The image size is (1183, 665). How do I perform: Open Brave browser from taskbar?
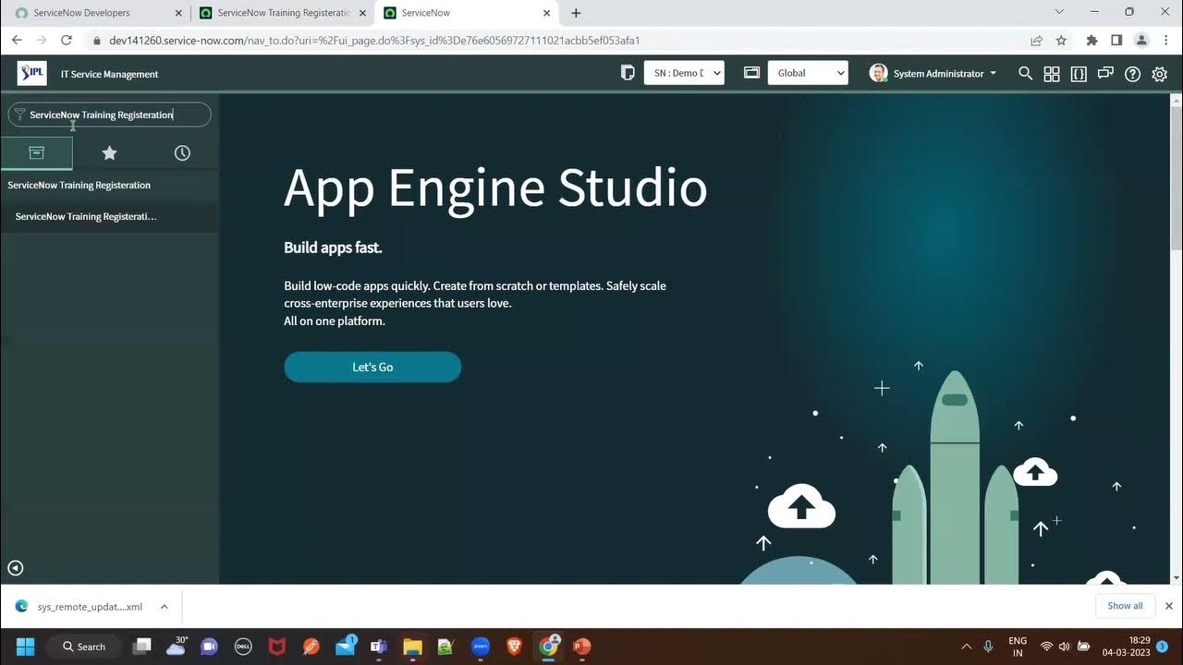coord(515,647)
